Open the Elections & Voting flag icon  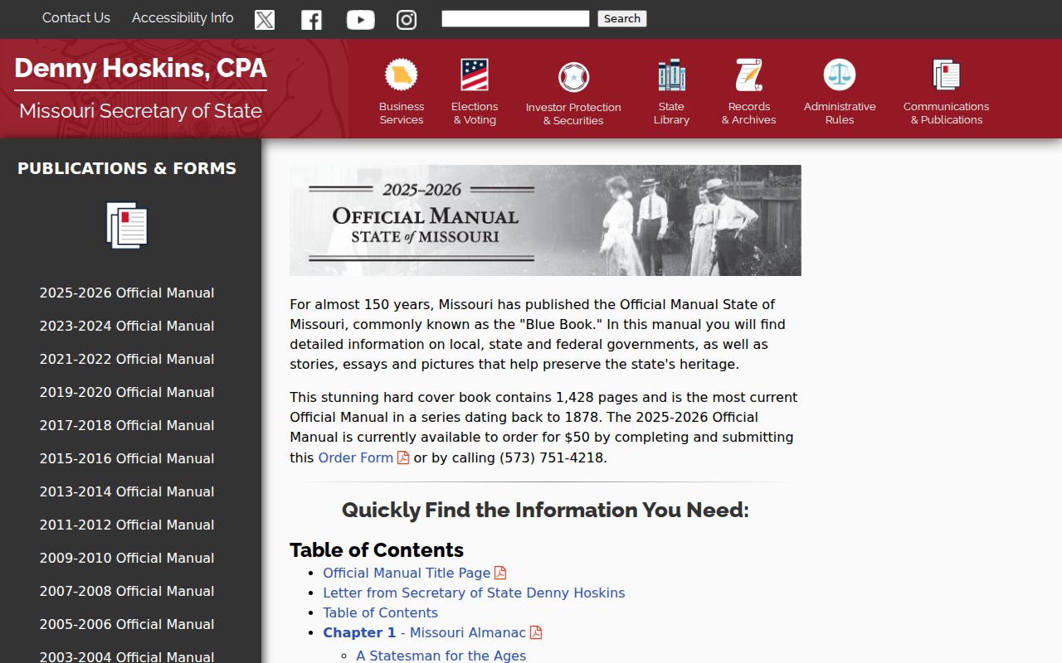point(475,75)
